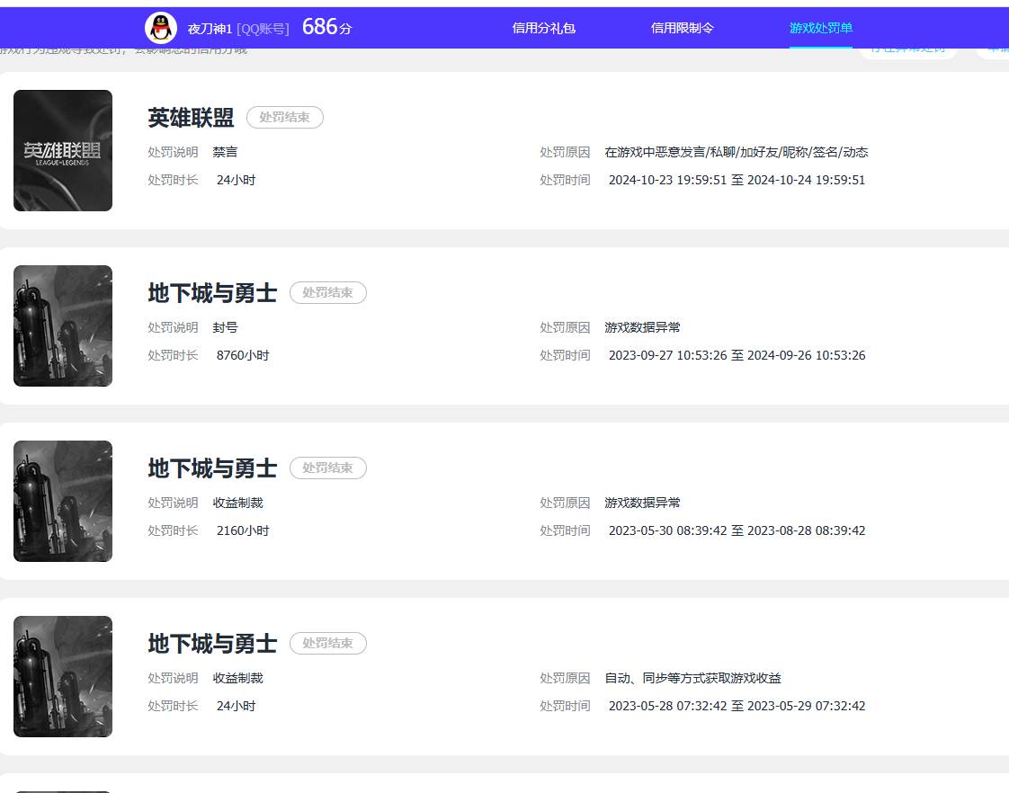Click the QQ penguin avatar icon
1009x793 pixels.
[160, 26]
